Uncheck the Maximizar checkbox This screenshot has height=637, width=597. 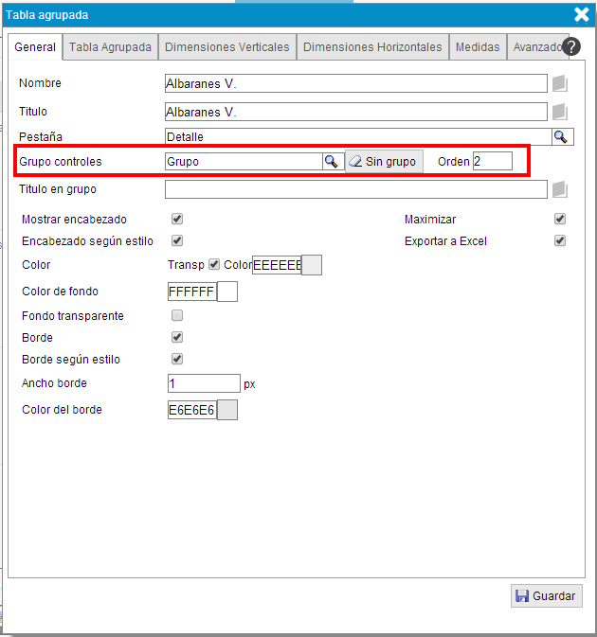[x=560, y=219]
